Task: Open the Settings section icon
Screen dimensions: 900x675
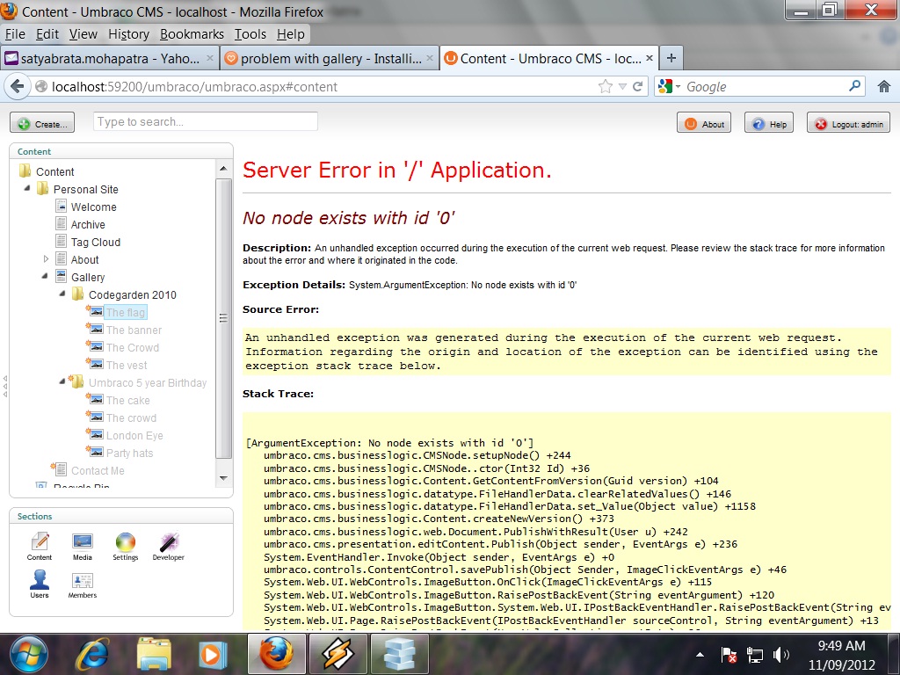Action: point(125,547)
